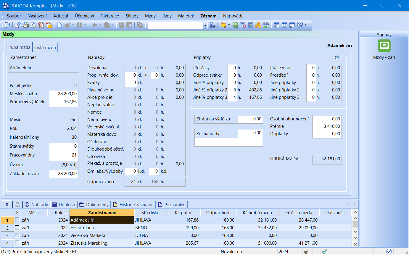Select Zlatuška Marek Ing. employee row
409x255 pixels.
(x=176, y=243)
